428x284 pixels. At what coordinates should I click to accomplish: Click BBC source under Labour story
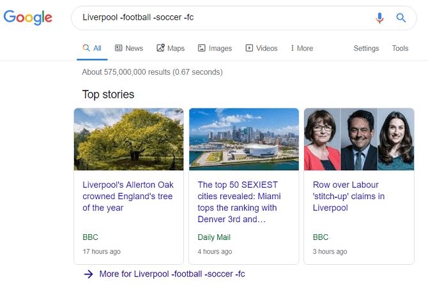[321, 237]
